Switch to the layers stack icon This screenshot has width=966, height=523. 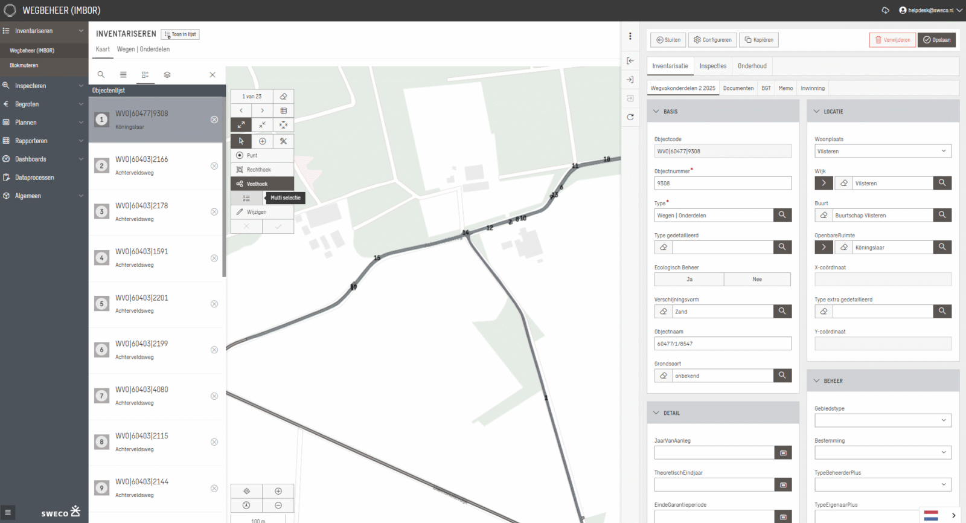point(167,75)
